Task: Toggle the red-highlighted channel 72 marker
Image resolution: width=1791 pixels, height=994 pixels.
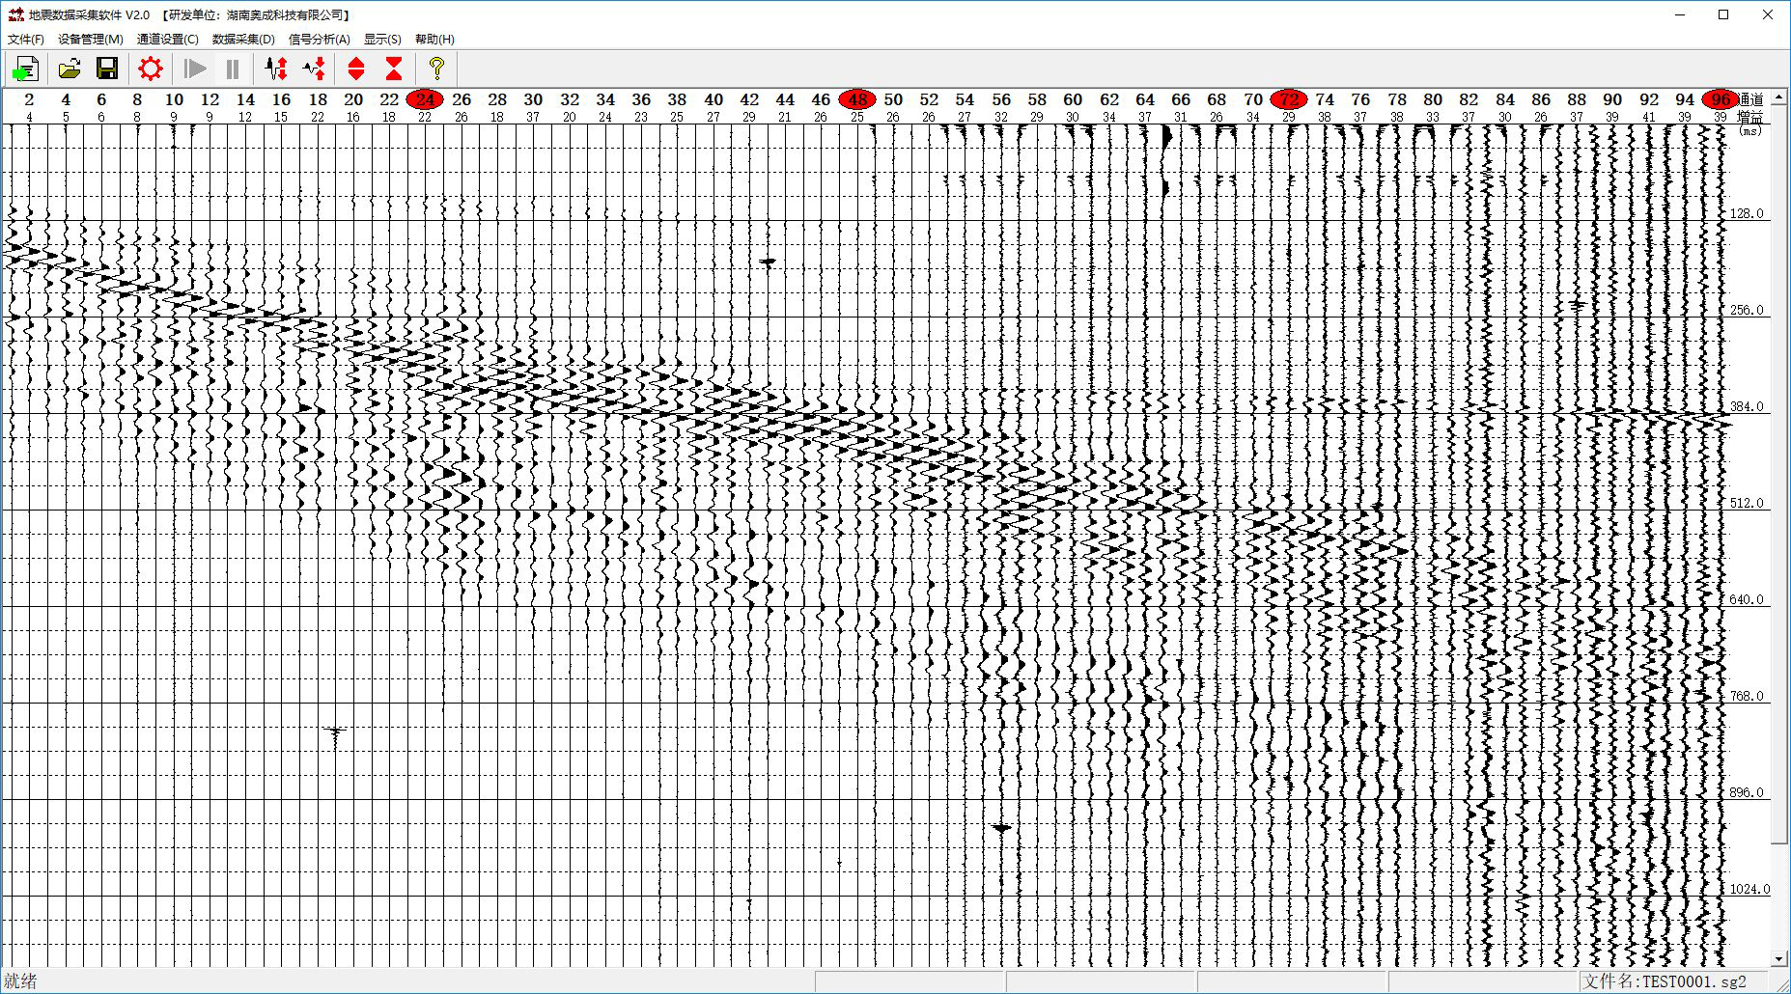Action: pyautogui.click(x=1289, y=99)
